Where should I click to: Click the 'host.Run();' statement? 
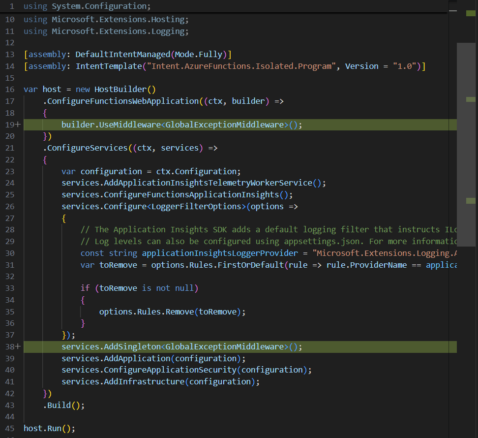(x=49, y=428)
